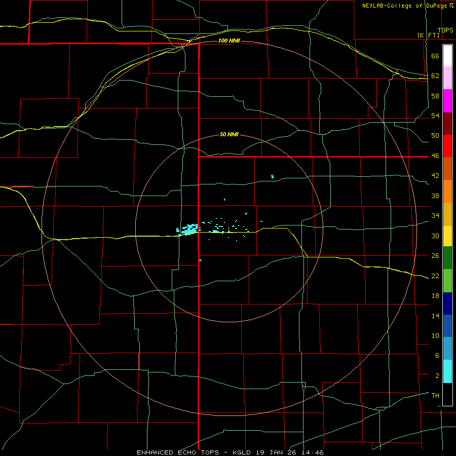Pick the black TH swatch at the scale bottom
The width and height of the screenshot is (456, 456).
pyautogui.click(x=447, y=394)
